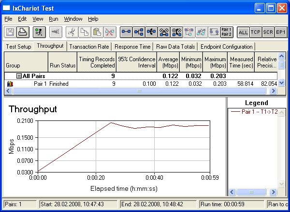Click the crossed-nodes with arrows toolbar icon

coord(176,32)
